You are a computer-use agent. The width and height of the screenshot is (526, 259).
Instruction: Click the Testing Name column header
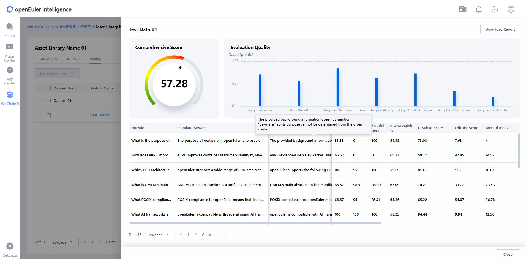102,88
